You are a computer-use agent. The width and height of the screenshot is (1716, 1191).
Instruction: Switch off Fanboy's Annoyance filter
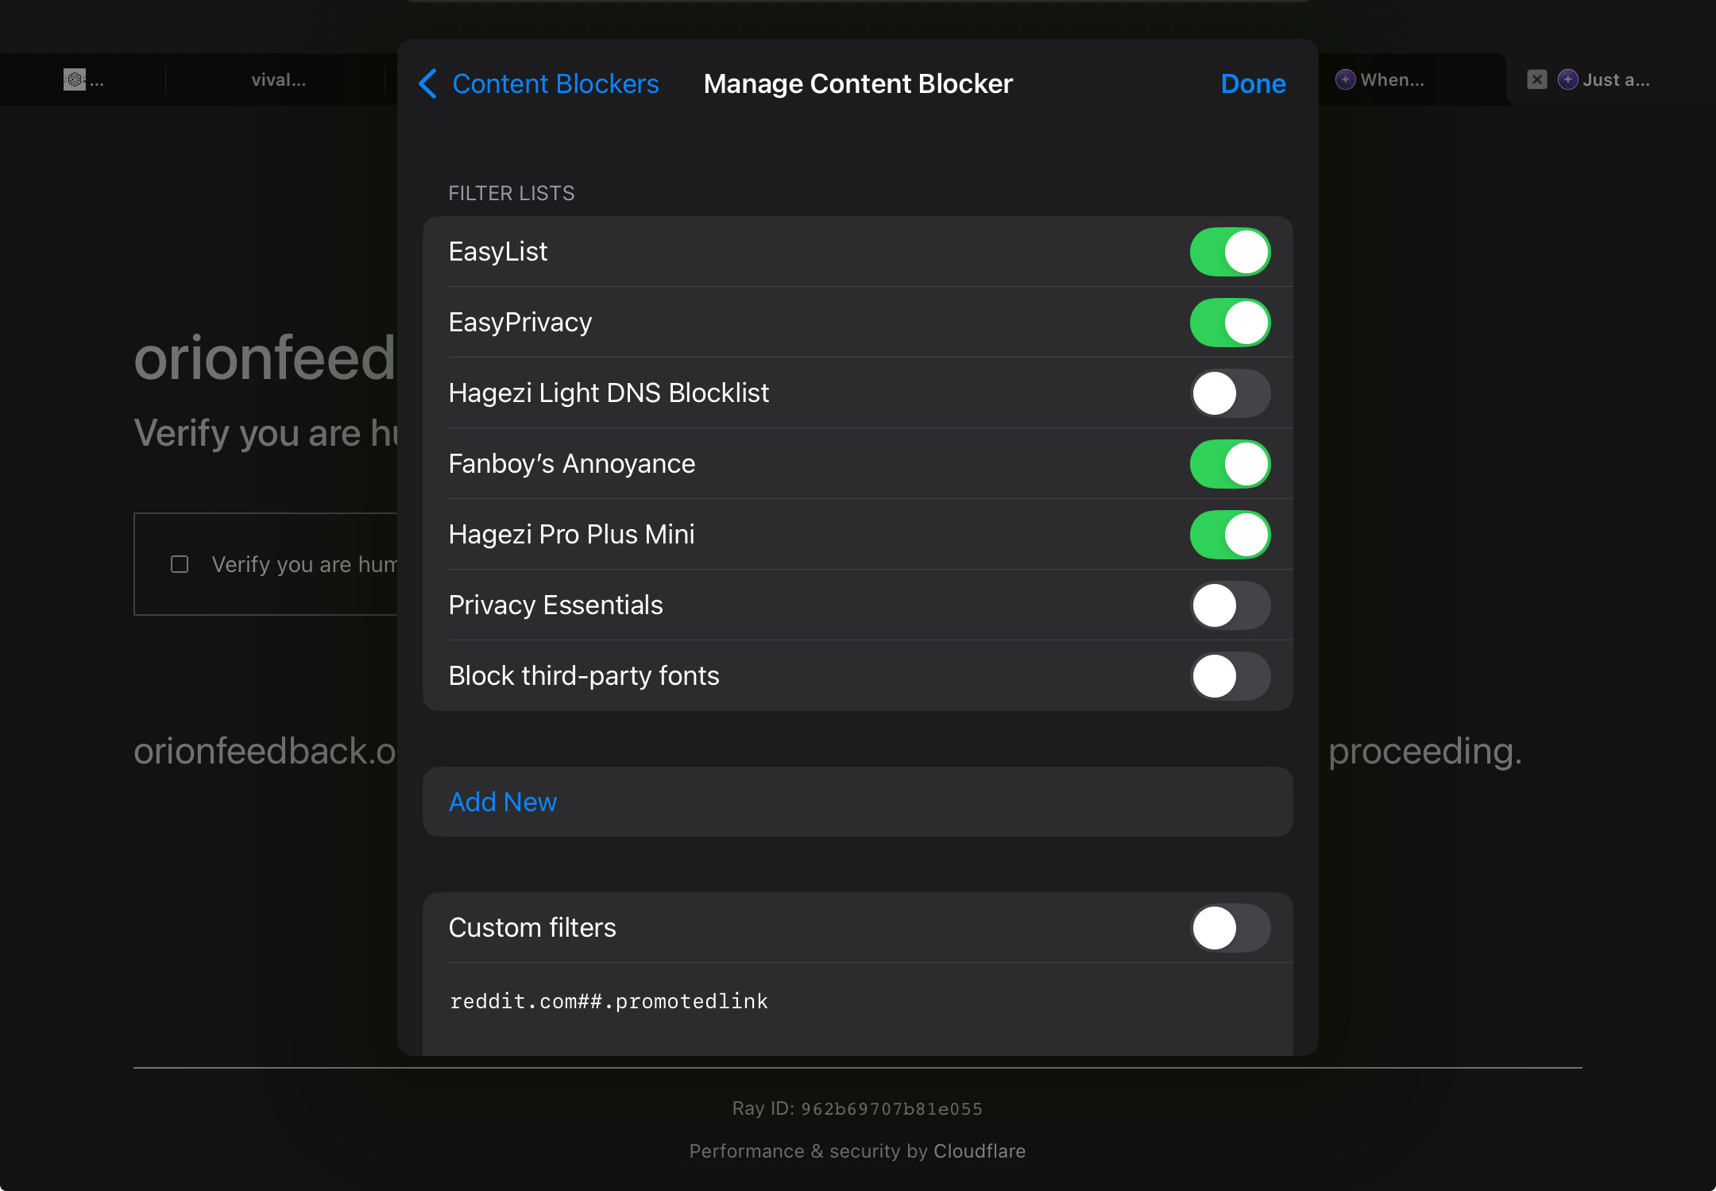click(1229, 464)
